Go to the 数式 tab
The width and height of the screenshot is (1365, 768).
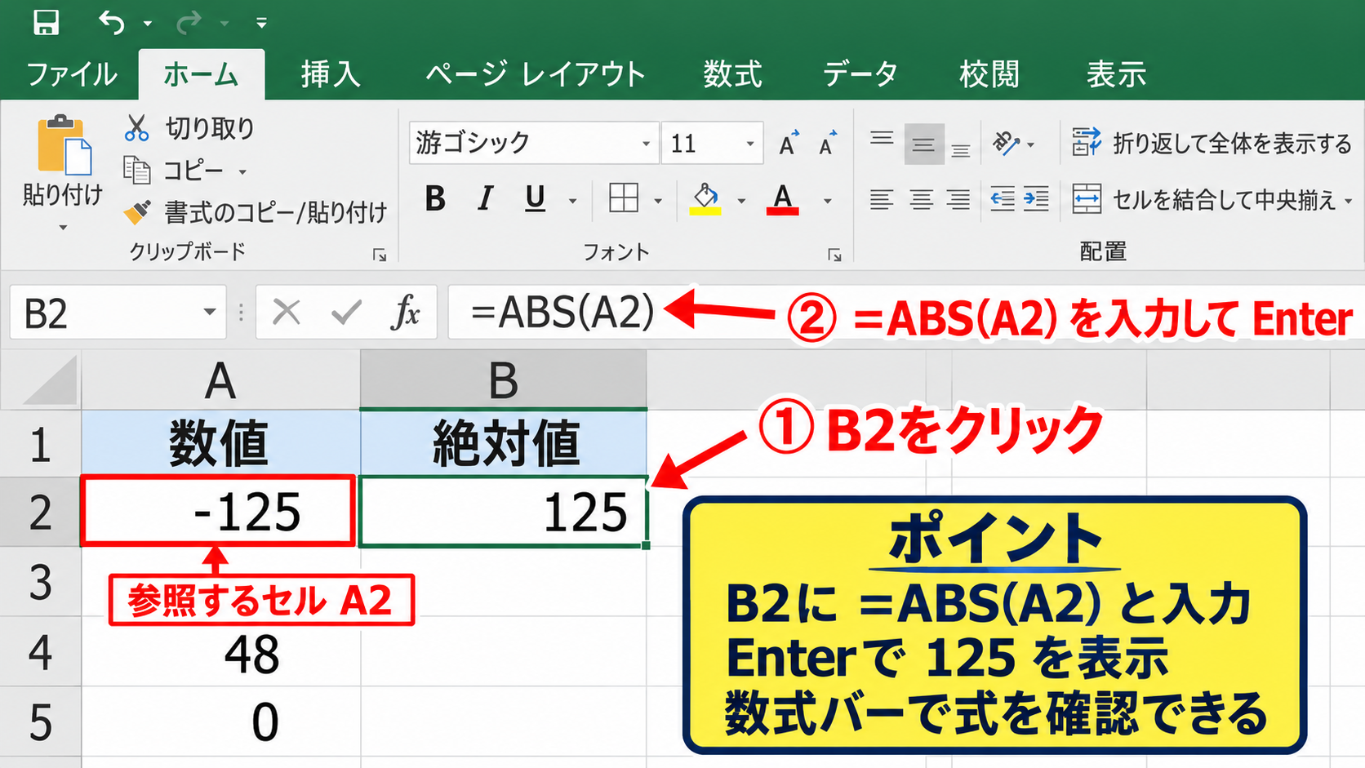pos(732,74)
